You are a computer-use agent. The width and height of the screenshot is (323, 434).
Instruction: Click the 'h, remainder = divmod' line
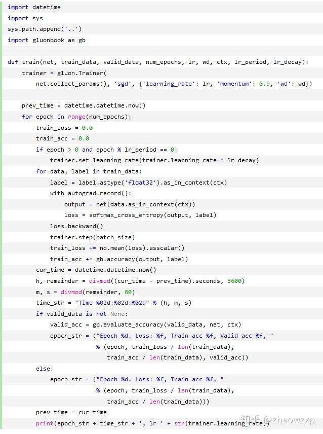coord(140,281)
